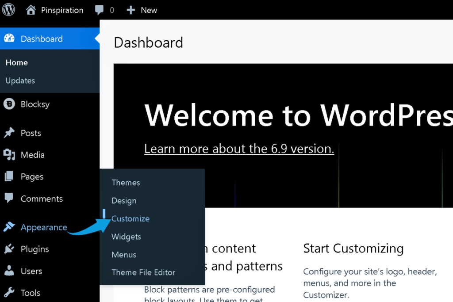Visit the Pinspiration site from the toolbar

pyautogui.click(x=61, y=10)
